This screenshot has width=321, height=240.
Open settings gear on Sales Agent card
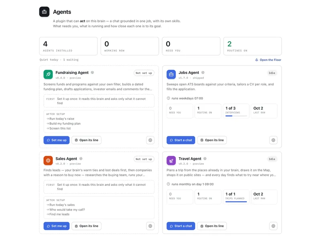pyautogui.click(x=150, y=226)
